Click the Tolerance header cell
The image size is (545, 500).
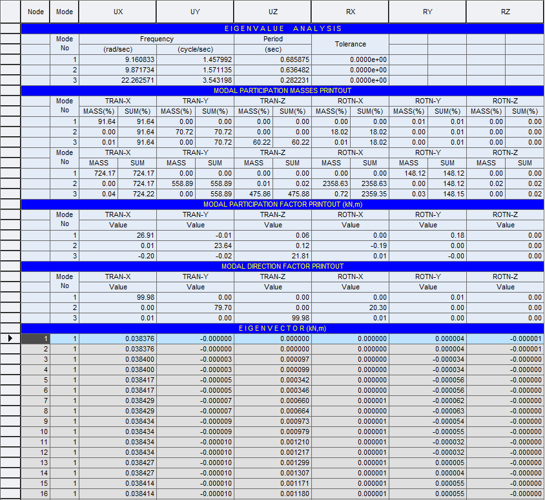point(351,44)
